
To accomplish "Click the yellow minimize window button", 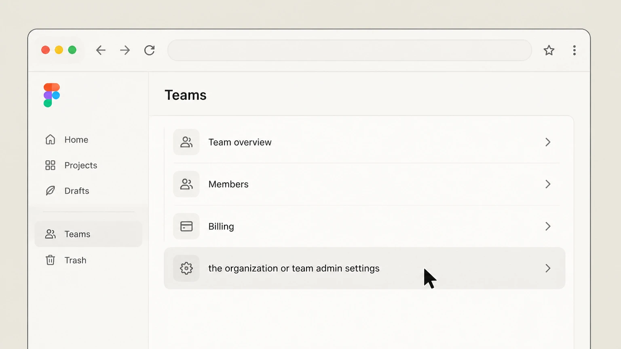I will click(59, 50).
